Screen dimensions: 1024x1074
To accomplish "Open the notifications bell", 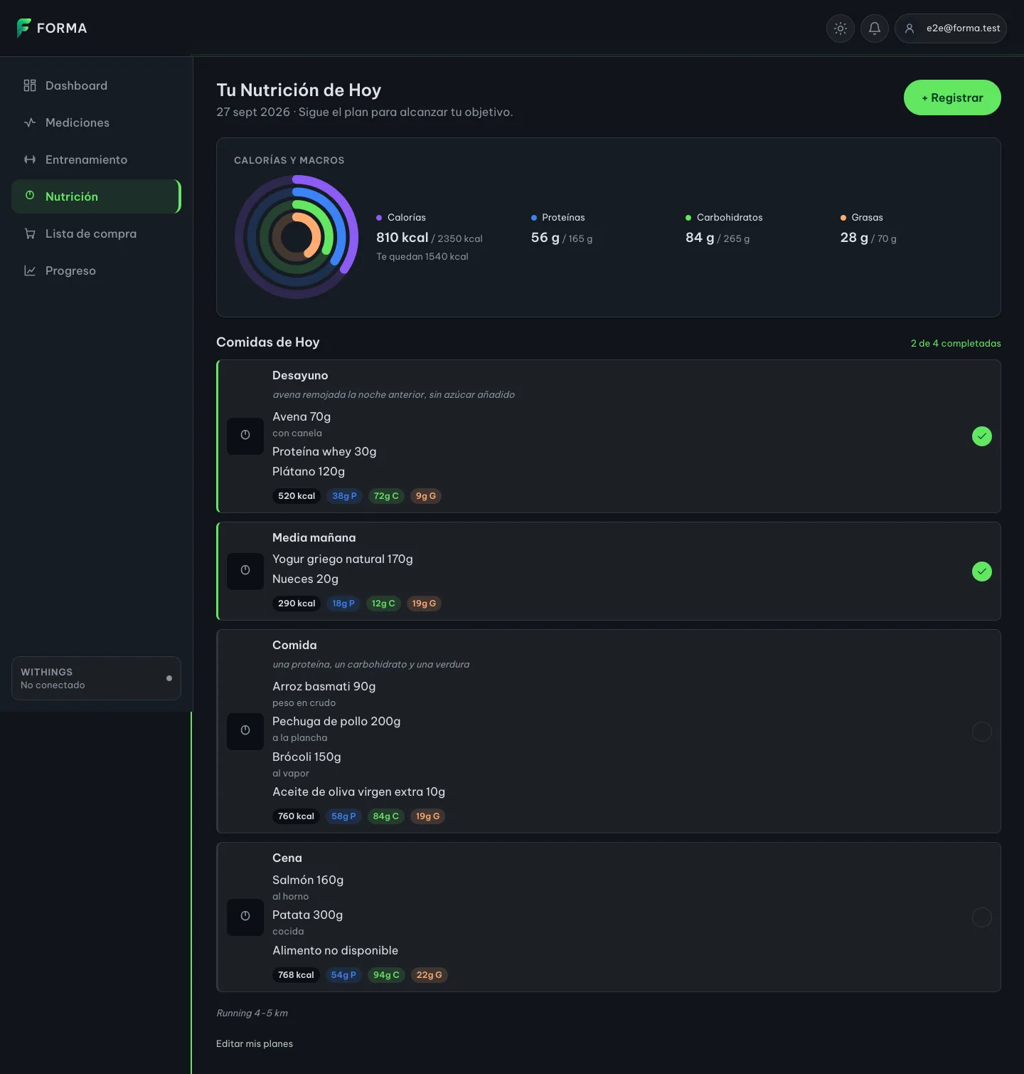I will click(875, 28).
